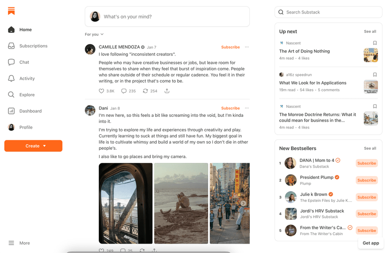Go to Explore in sidebar
This screenshot has width=388, height=253.
(27, 95)
